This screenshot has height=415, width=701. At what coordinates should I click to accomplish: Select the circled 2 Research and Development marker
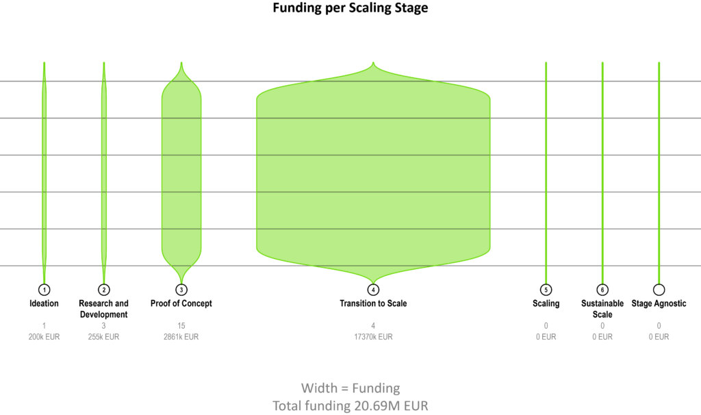[x=104, y=290]
